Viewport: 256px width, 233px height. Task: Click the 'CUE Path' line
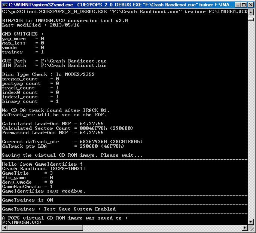[x=54, y=61]
